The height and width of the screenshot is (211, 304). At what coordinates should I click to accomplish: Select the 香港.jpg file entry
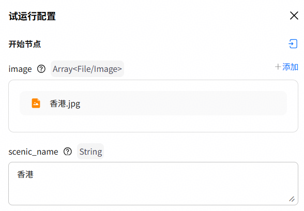[153, 103]
